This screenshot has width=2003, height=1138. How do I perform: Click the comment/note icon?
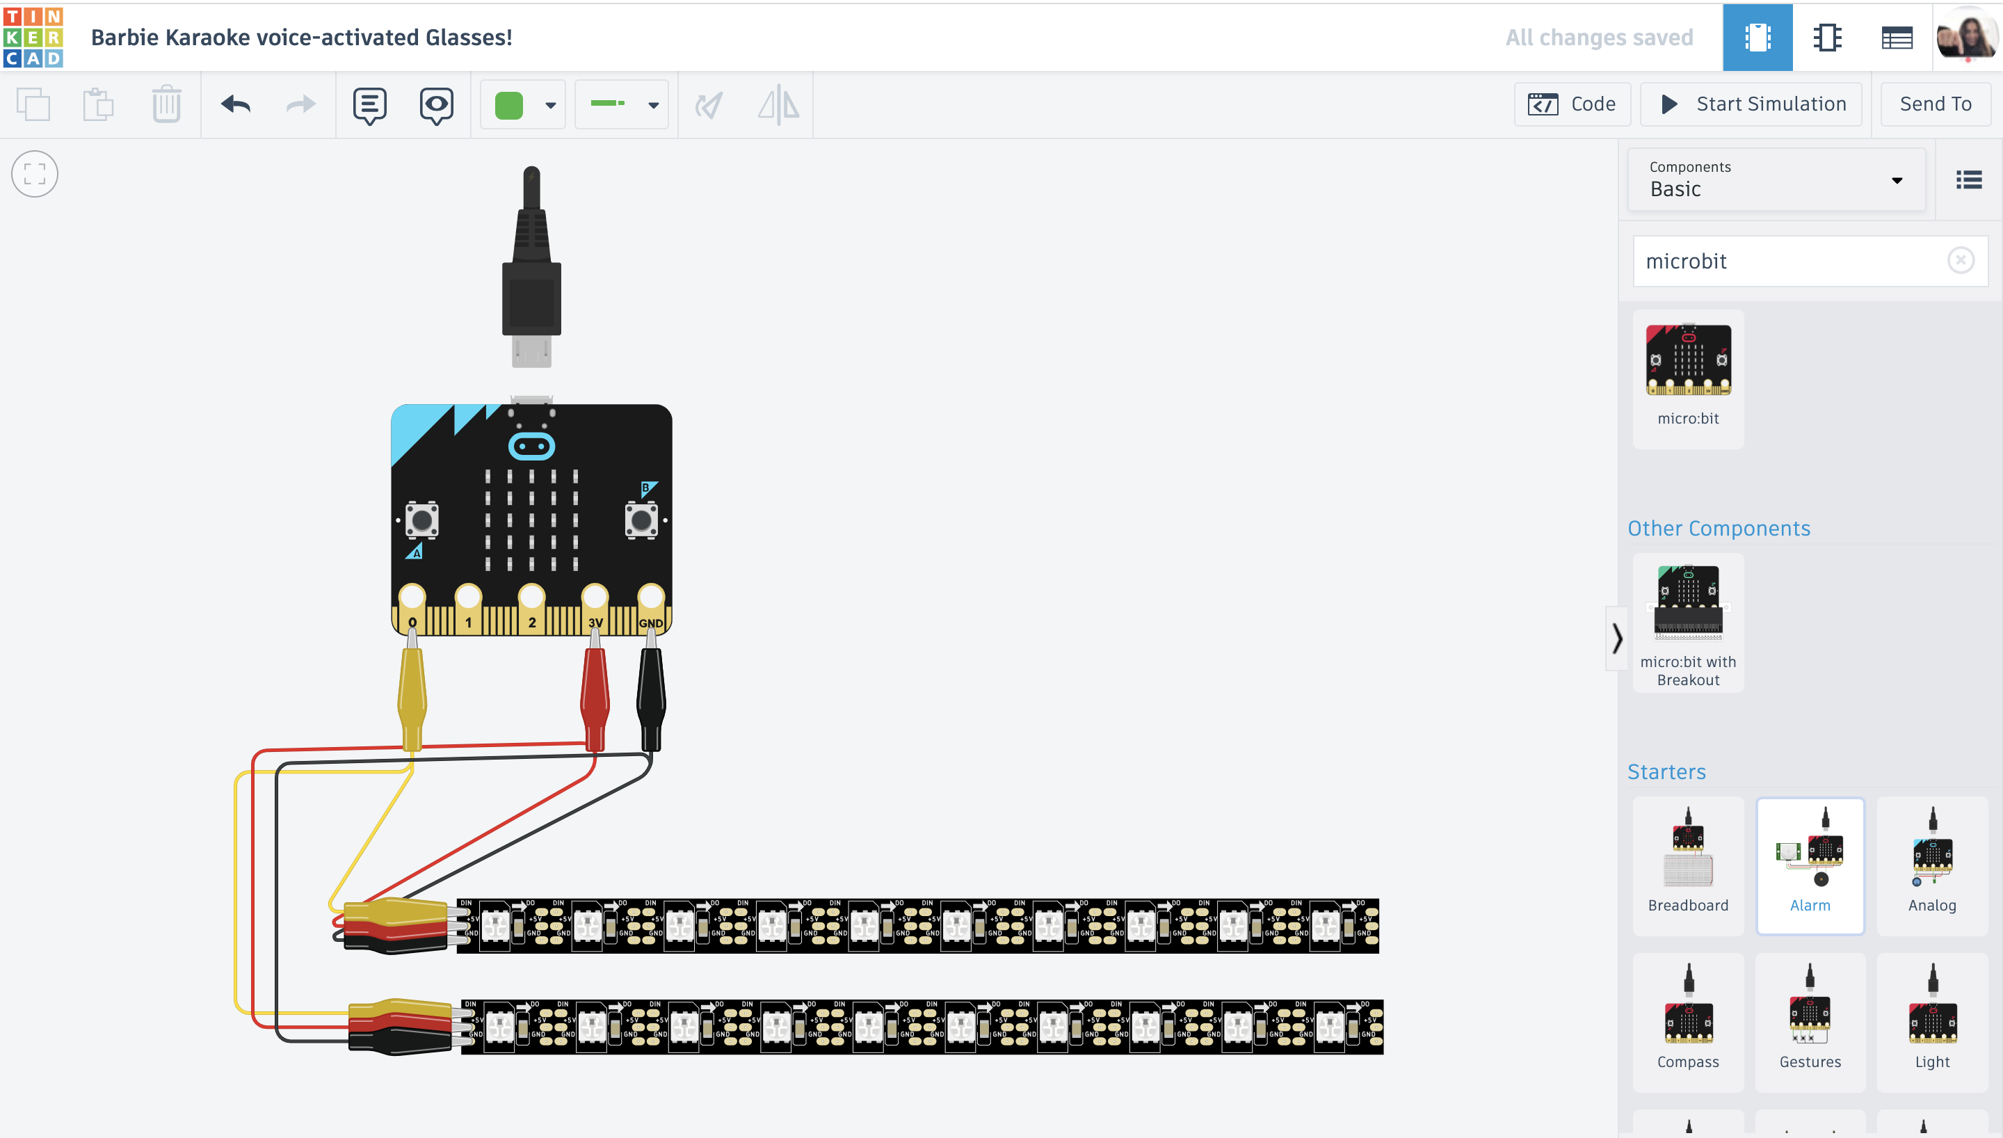tap(369, 104)
